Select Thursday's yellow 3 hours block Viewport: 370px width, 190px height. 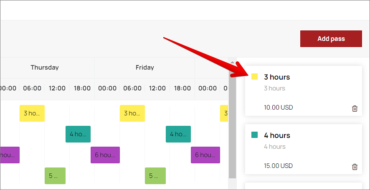[32, 113]
